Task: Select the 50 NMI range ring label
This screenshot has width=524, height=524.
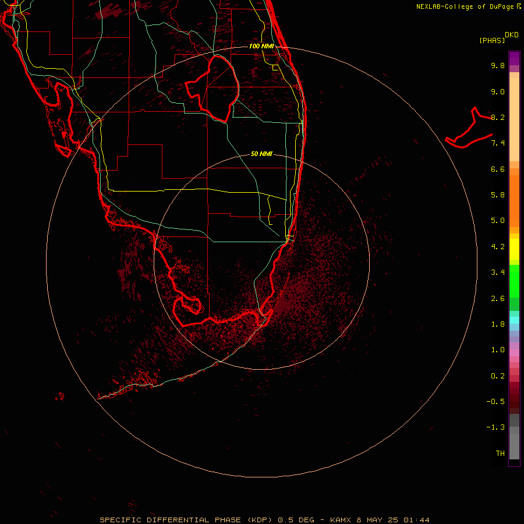Action: (x=261, y=154)
